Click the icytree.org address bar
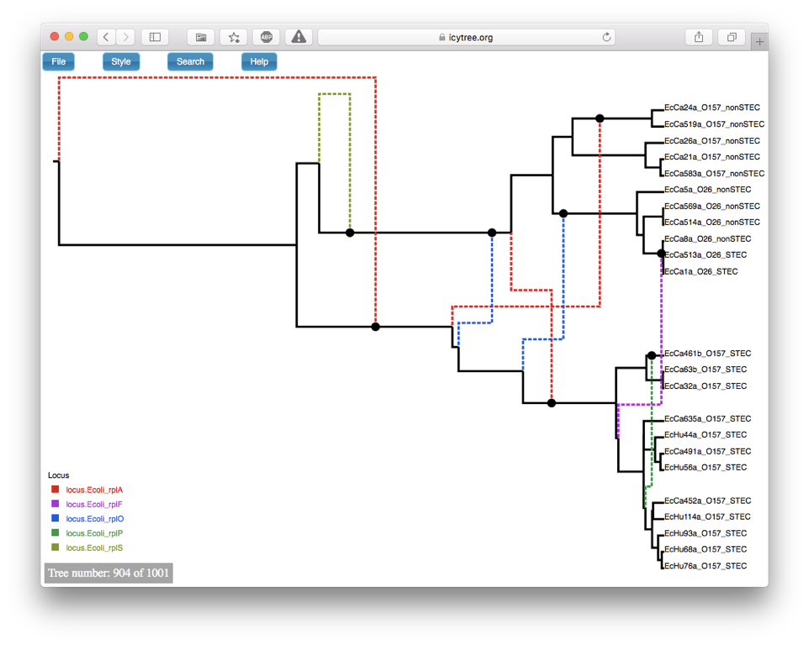Screen dimensions: 809x645 tap(466, 37)
